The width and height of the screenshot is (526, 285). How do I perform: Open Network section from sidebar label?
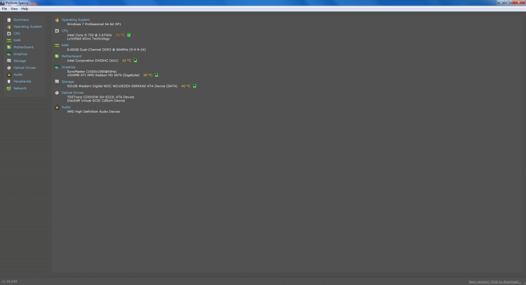click(20, 88)
